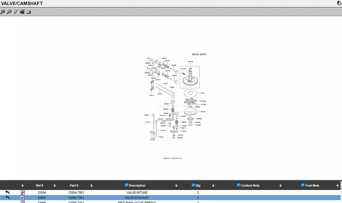
Task: Click the arrow icon for VALVE-INTAKE row
Action: pos(7,193)
